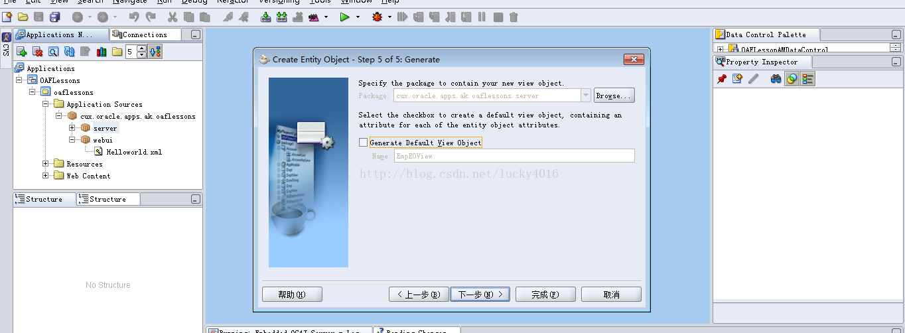The image size is (905, 333).
Task: Toggle the Categories list view in Property Inspector
Action: coord(807,79)
